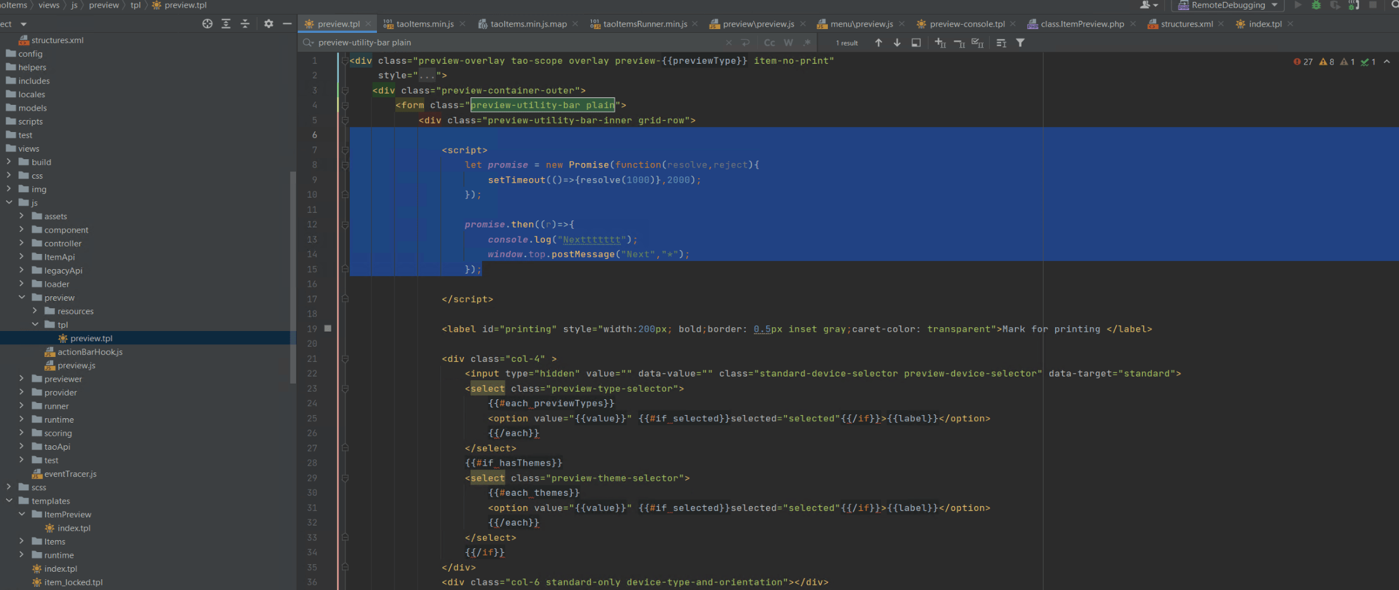Open the search filter icon
This screenshot has width=1399, height=590.
(1020, 42)
